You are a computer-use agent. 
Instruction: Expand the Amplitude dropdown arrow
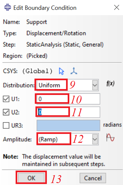tap(95, 139)
